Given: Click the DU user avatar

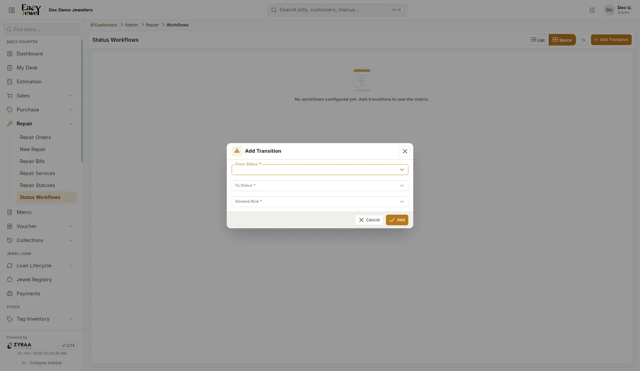Looking at the screenshot, I should 609,10.
